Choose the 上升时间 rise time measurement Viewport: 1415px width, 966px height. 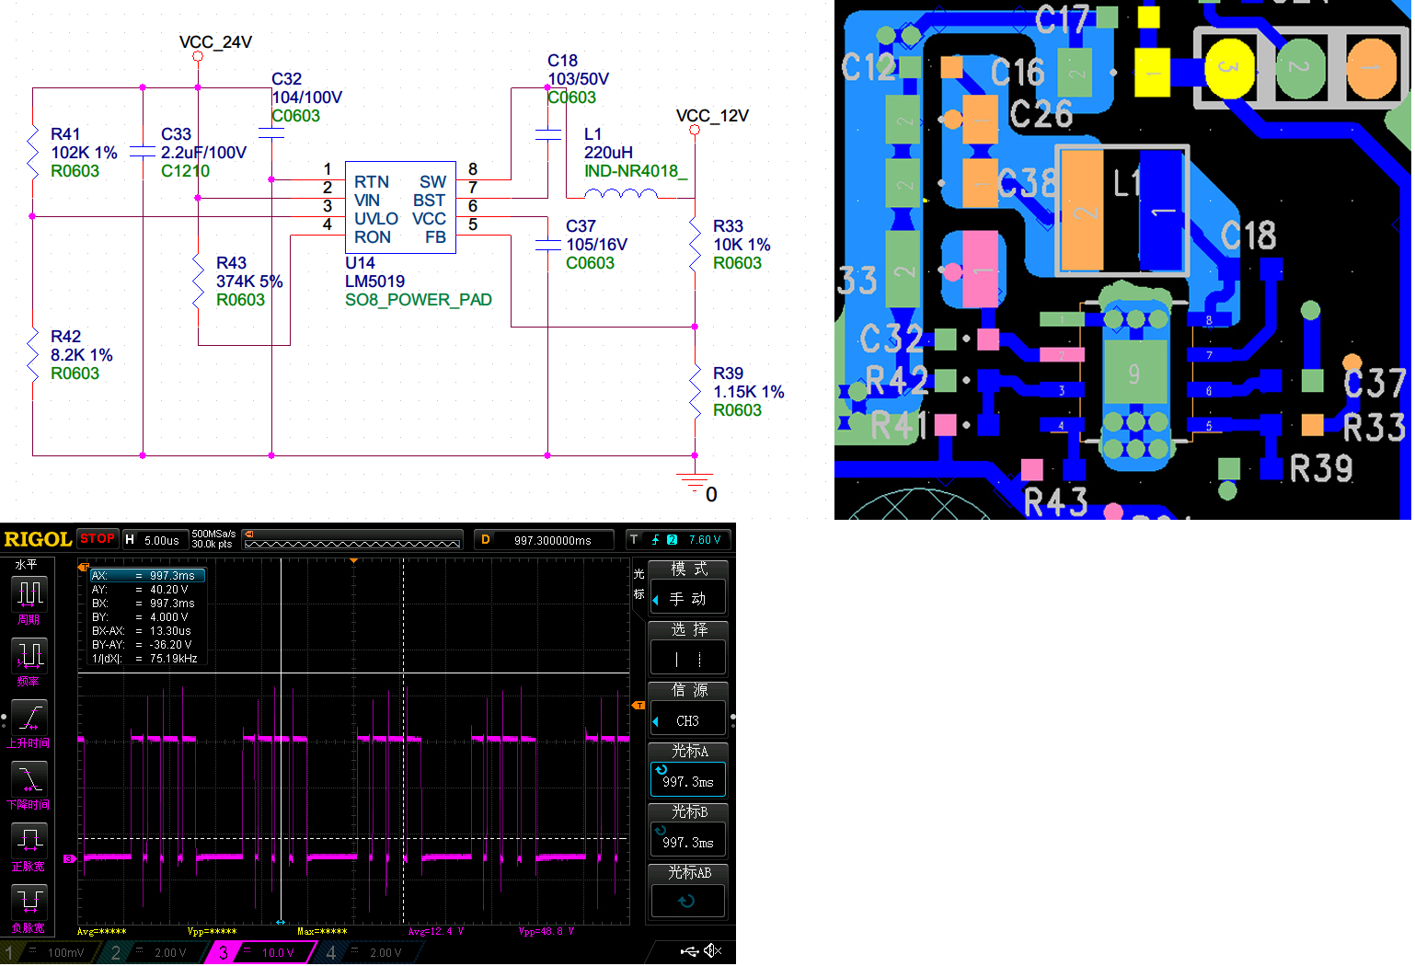point(29,718)
